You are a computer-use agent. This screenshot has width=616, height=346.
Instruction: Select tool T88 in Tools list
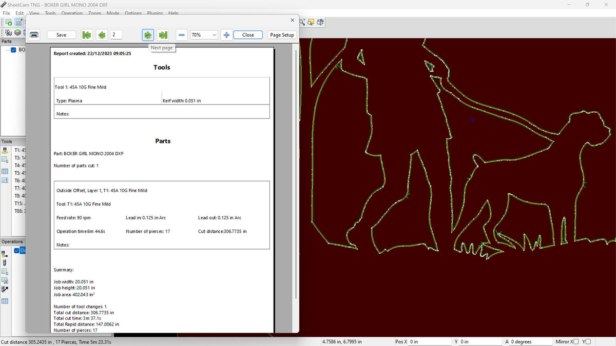point(20,211)
